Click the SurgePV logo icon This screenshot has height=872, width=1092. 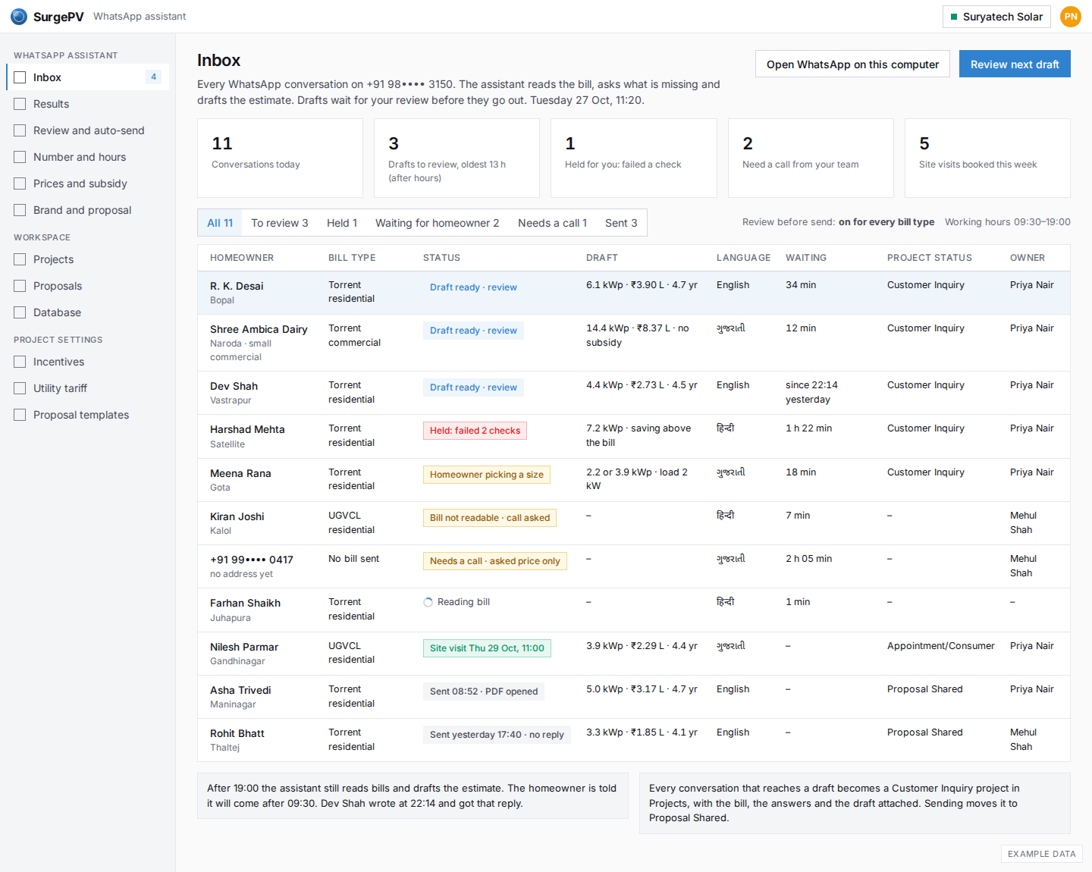click(x=19, y=17)
